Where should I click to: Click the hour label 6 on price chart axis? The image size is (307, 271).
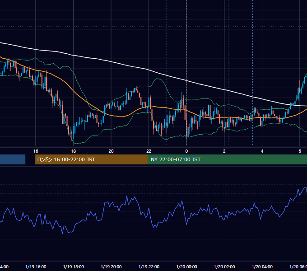[300, 151]
